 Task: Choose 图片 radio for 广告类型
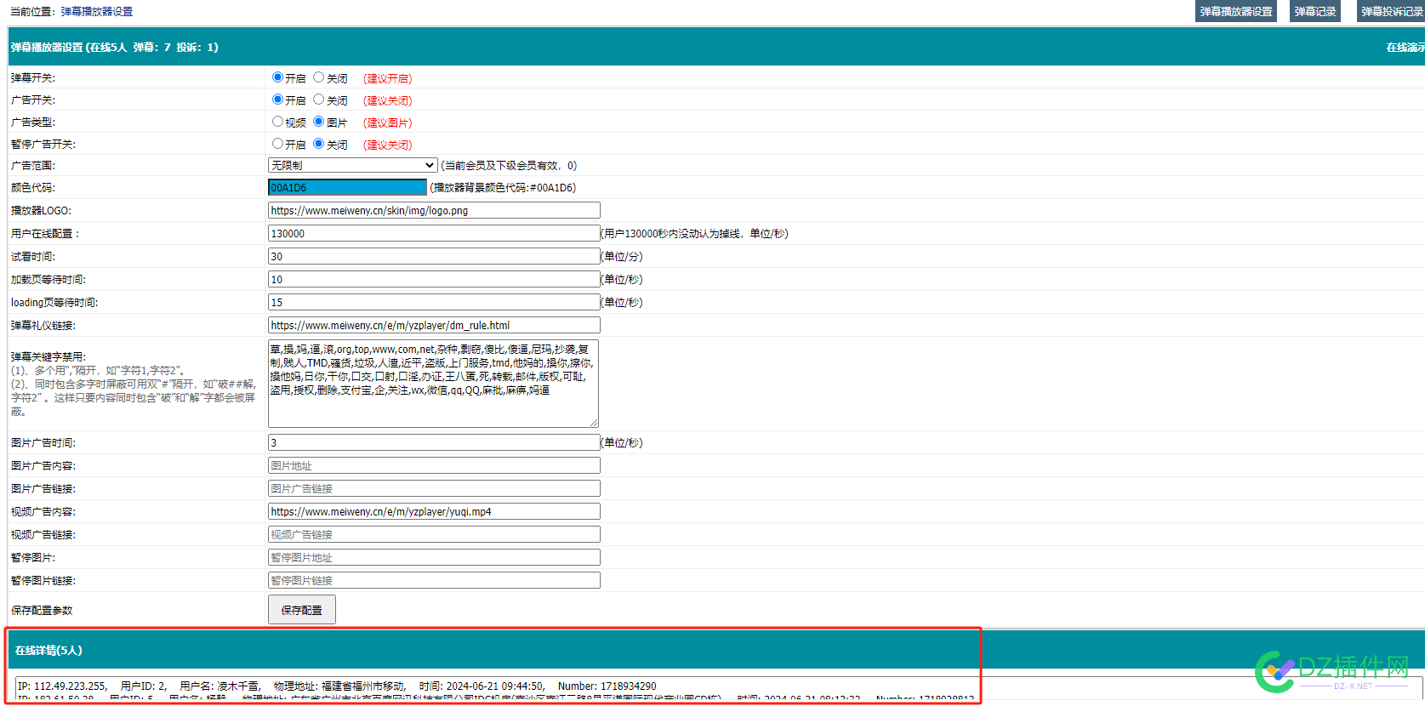click(319, 122)
